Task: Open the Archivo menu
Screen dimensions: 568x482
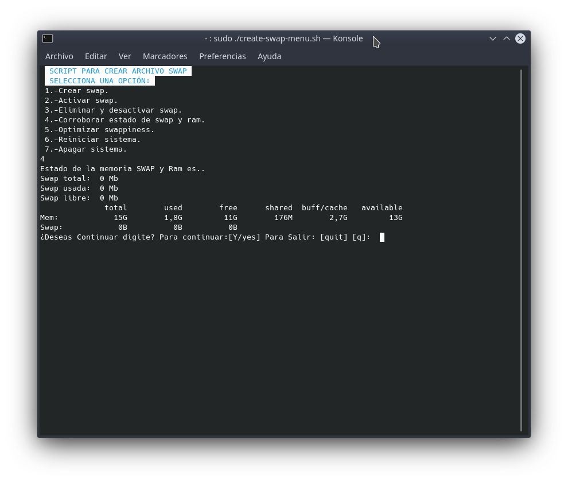Action: pos(59,56)
